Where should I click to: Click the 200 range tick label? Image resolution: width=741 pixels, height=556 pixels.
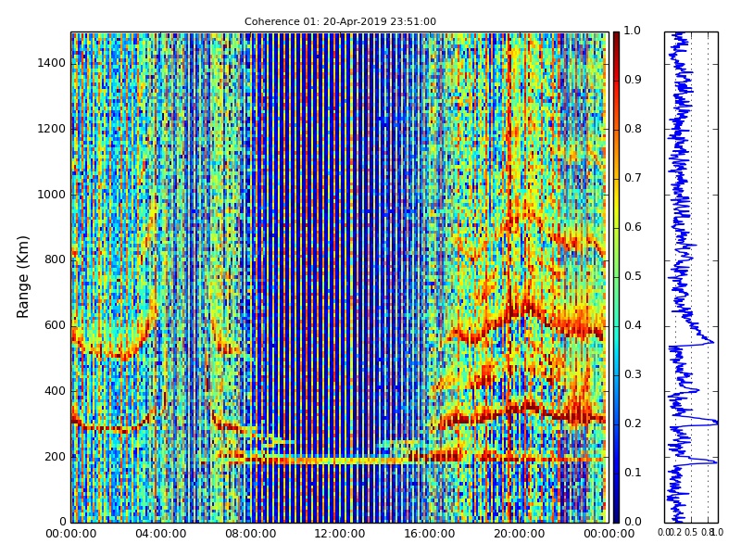(x=55, y=457)
